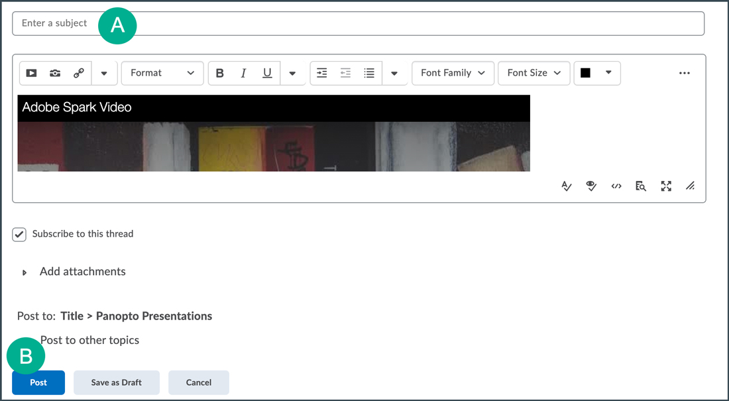
Task: Click the editor resize handle corner
Action: point(691,186)
